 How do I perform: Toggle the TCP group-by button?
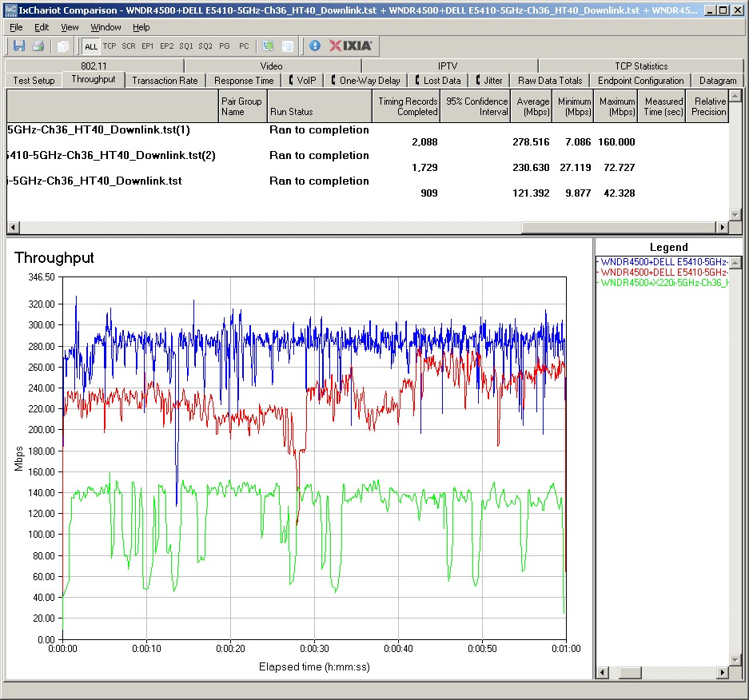click(x=110, y=46)
